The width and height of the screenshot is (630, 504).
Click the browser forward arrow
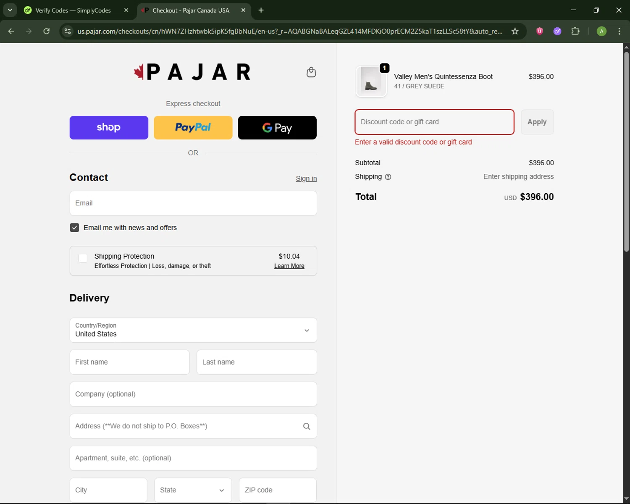pos(29,31)
